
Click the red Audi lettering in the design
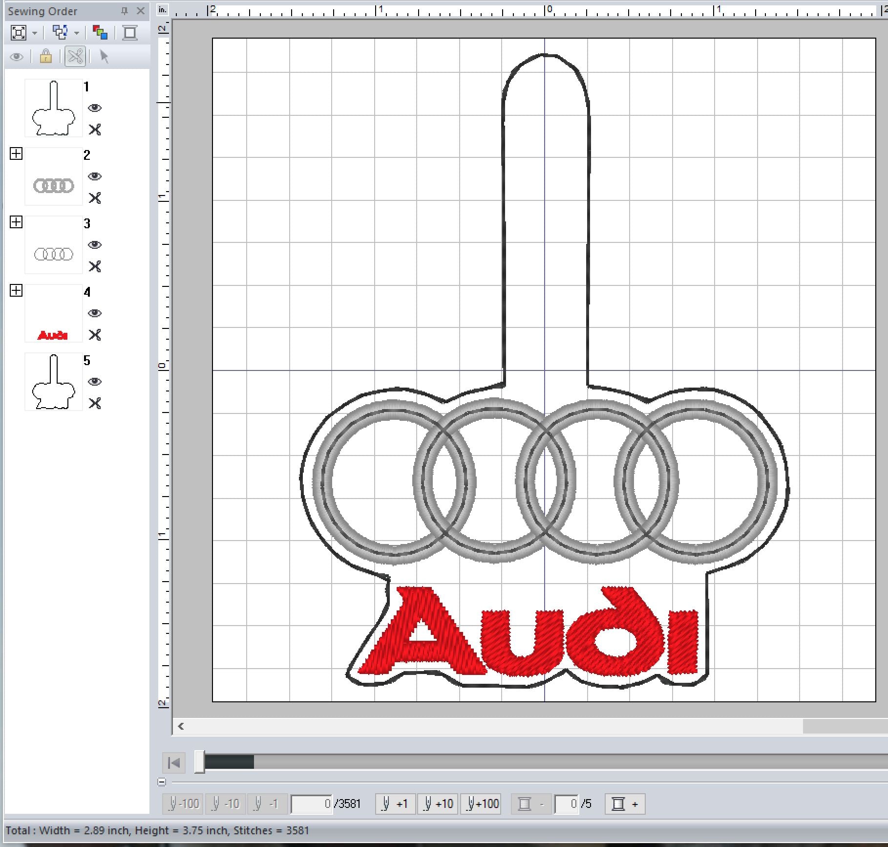pyautogui.click(x=528, y=632)
